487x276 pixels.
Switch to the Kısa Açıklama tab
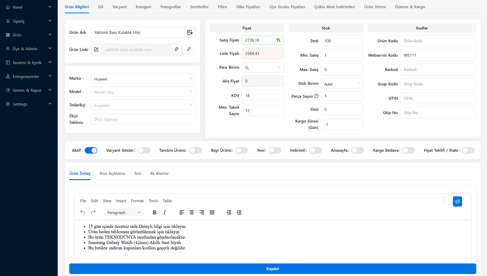(112, 173)
